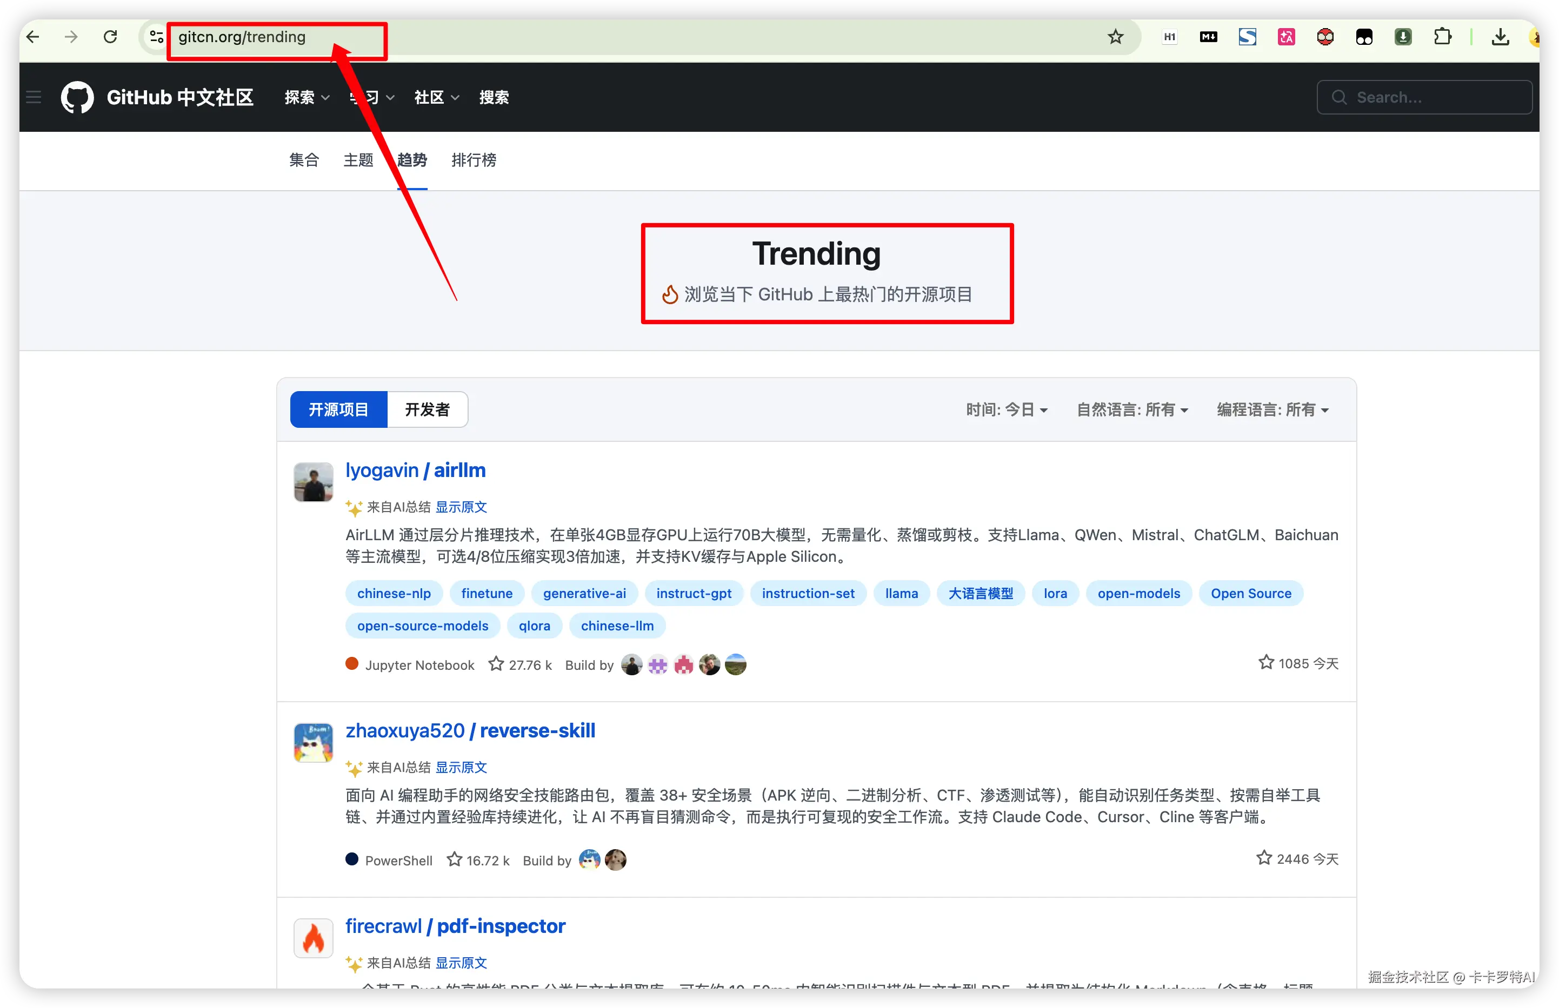1559x1008 pixels.
Task: Click first contributor avatar of reverse-skill
Action: coord(590,859)
